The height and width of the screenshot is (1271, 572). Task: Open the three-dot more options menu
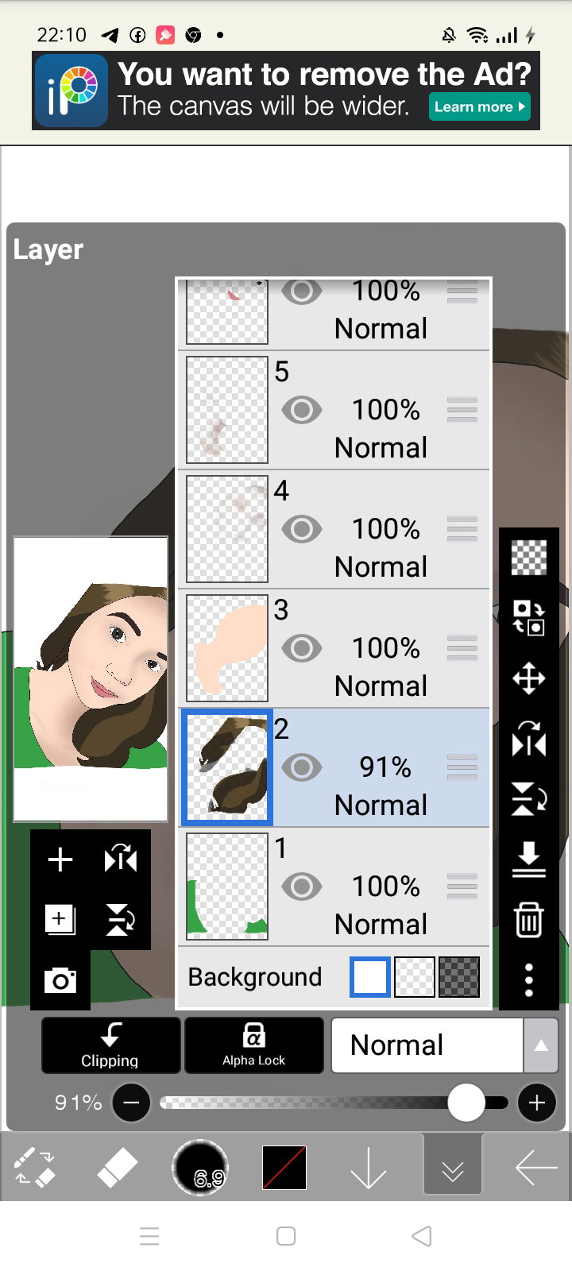click(529, 980)
